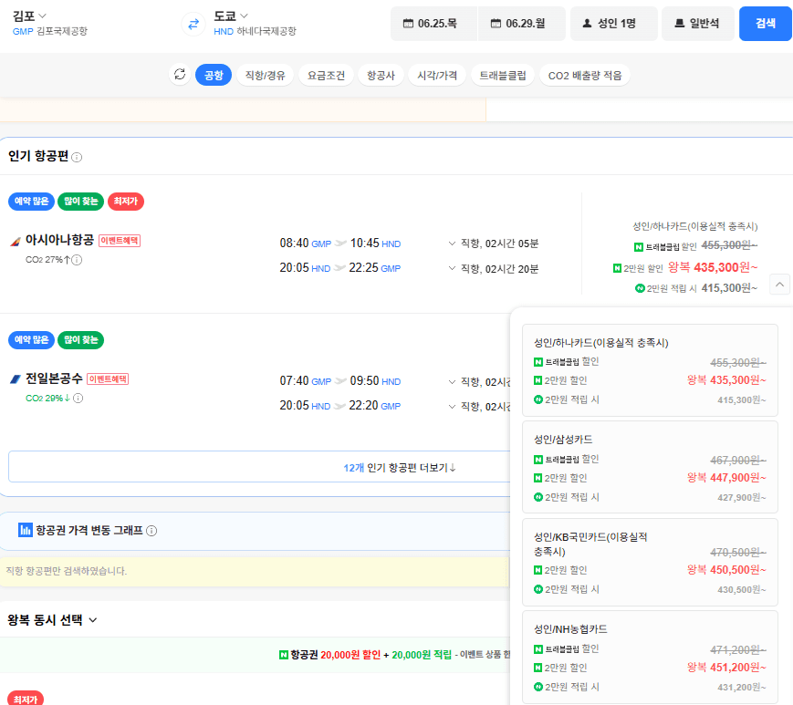This screenshot has height=705, width=793.
Task: Open the 김포 departure city dropdown
Action: point(29,16)
